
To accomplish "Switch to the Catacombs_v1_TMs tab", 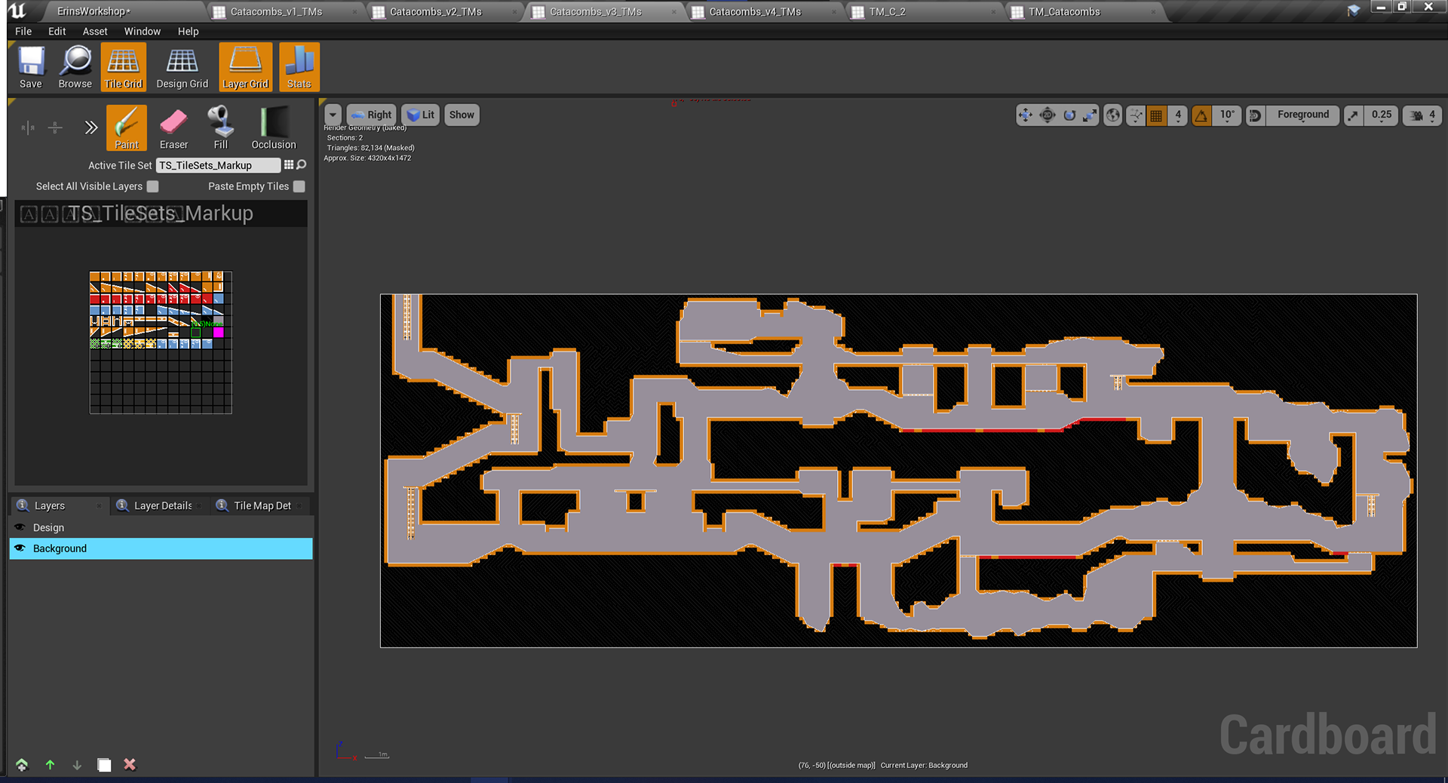I will click(285, 11).
